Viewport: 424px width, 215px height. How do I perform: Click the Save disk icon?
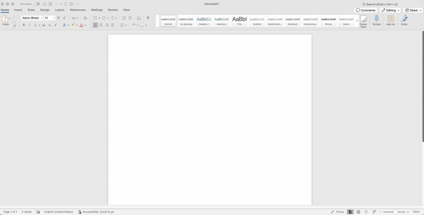(x=51, y=4)
